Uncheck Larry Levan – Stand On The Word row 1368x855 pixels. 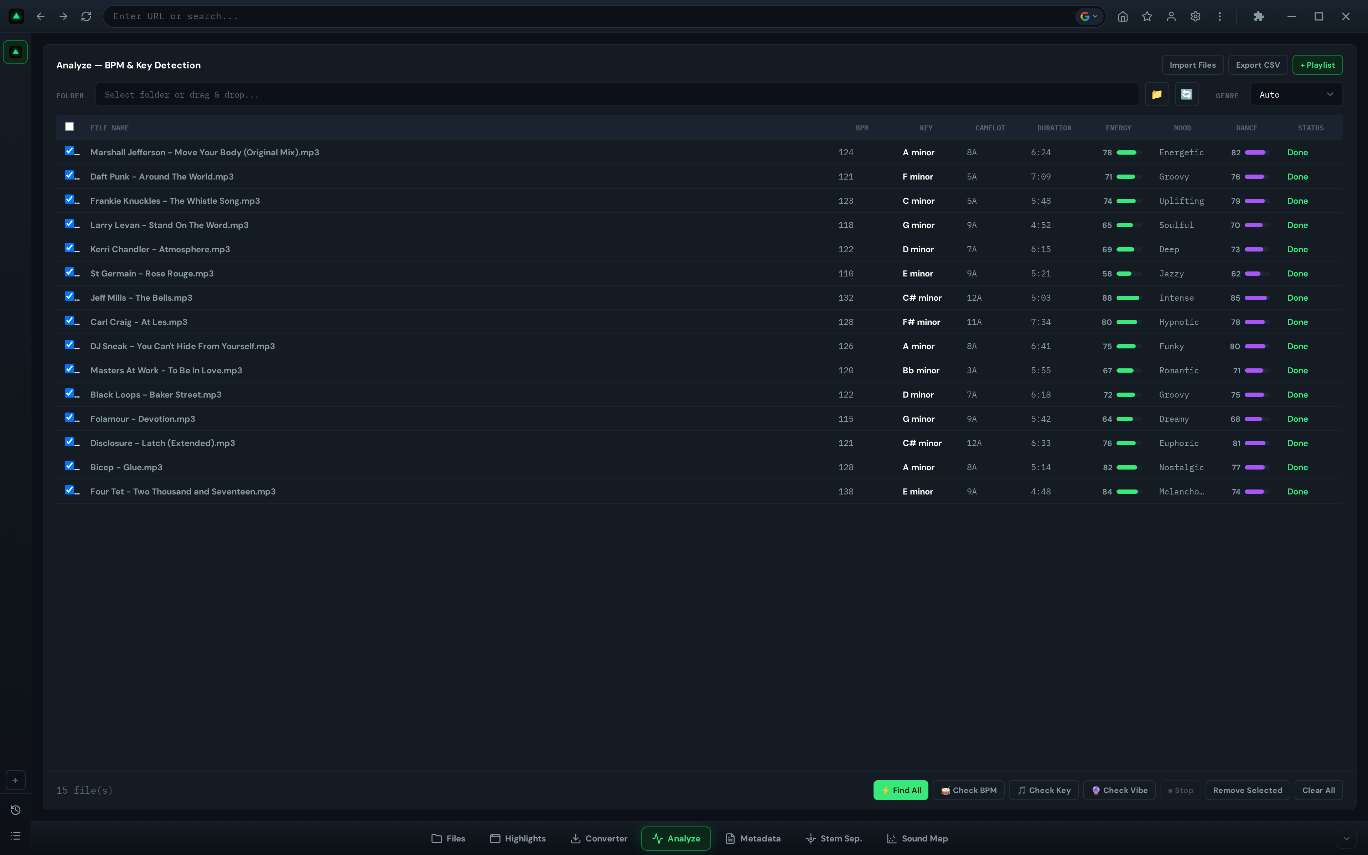[x=69, y=224]
